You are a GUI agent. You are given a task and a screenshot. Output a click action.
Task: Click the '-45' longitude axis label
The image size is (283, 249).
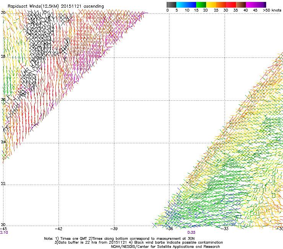(3, 229)
